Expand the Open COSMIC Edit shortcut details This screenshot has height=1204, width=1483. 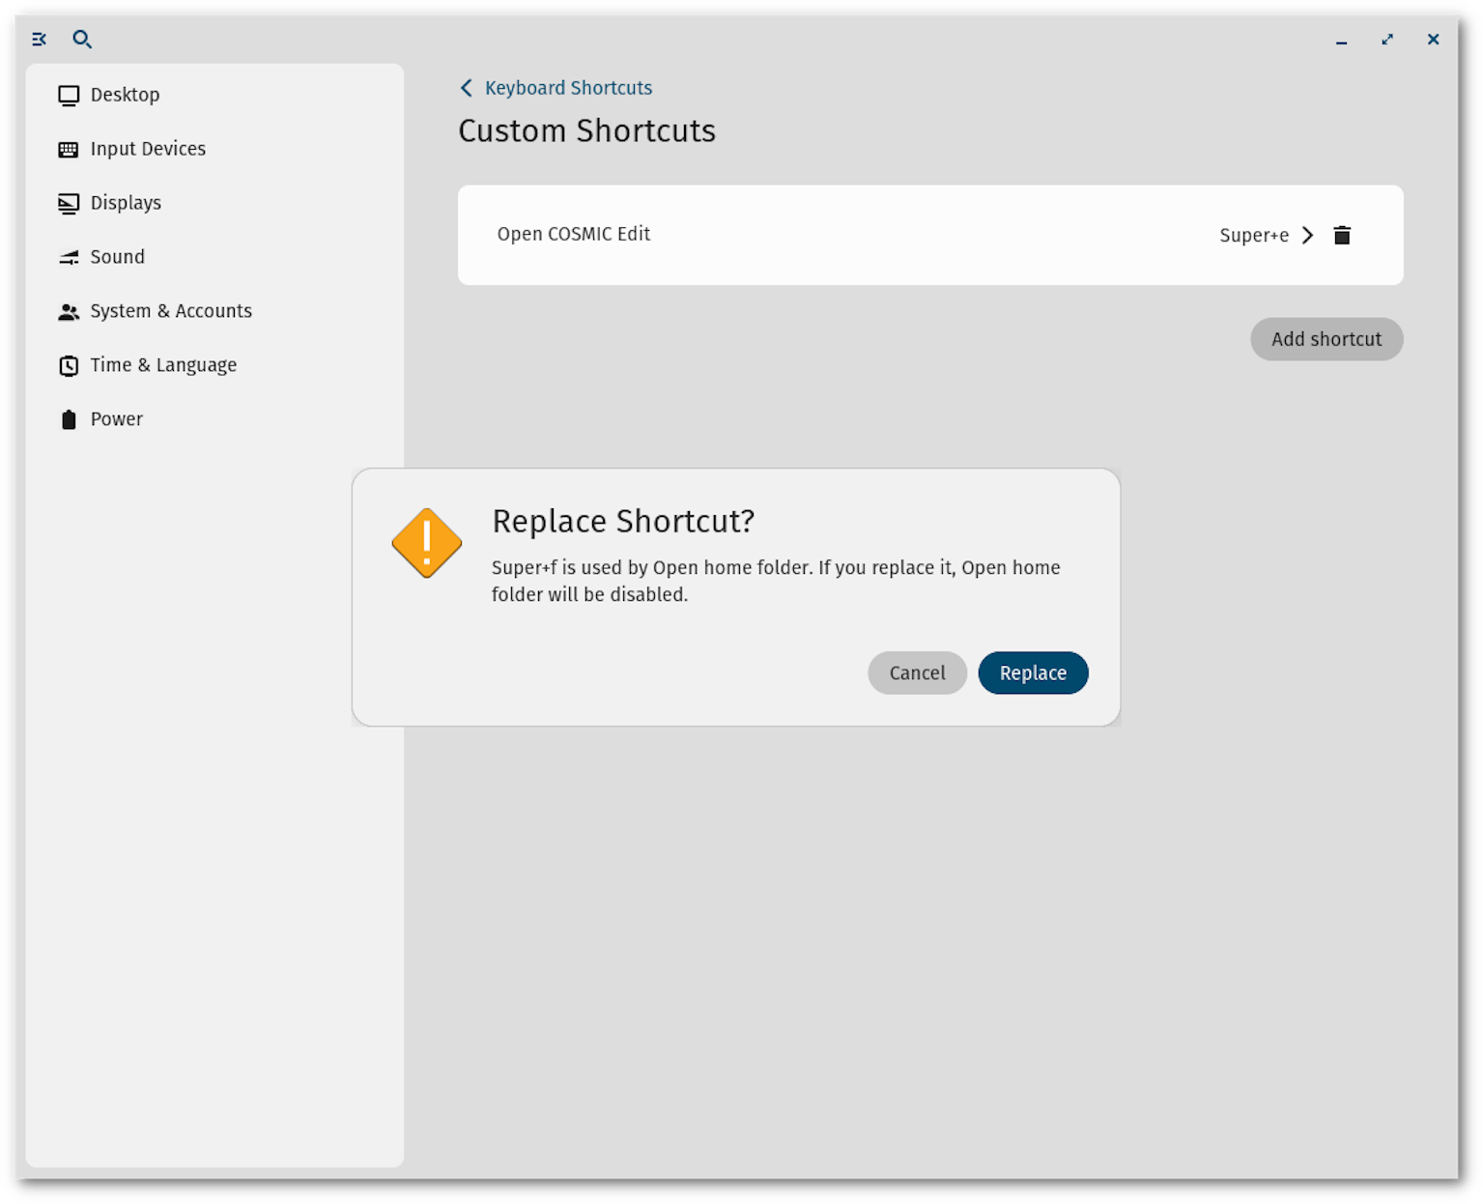coord(1307,235)
